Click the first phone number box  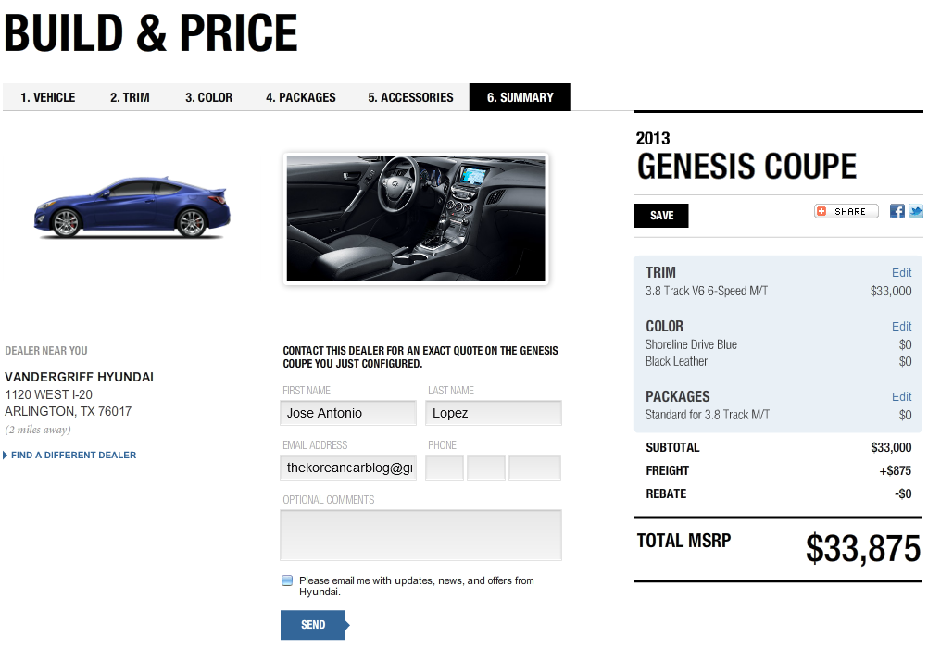445,468
